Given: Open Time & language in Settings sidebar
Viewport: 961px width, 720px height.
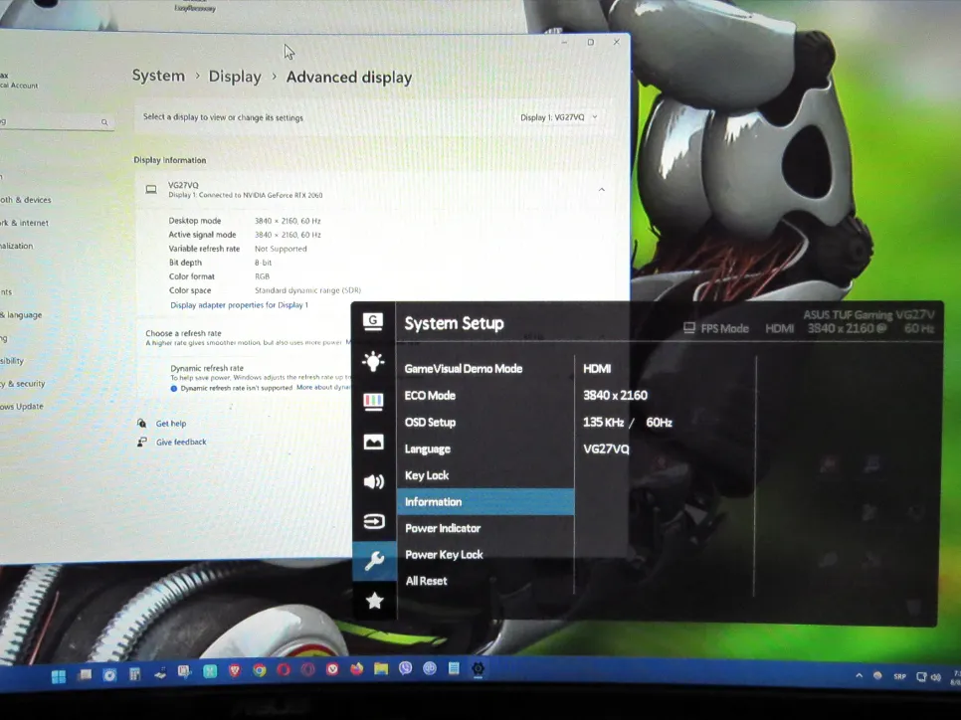Looking at the screenshot, I should point(21,315).
